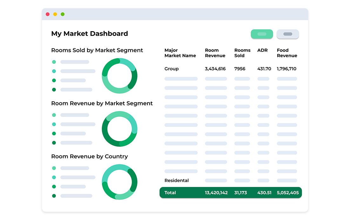The width and height of the screenshot is (352, 220).
Task: Click first legend dot under Rooms Sold by Market Segment
Action: point(54,62)
